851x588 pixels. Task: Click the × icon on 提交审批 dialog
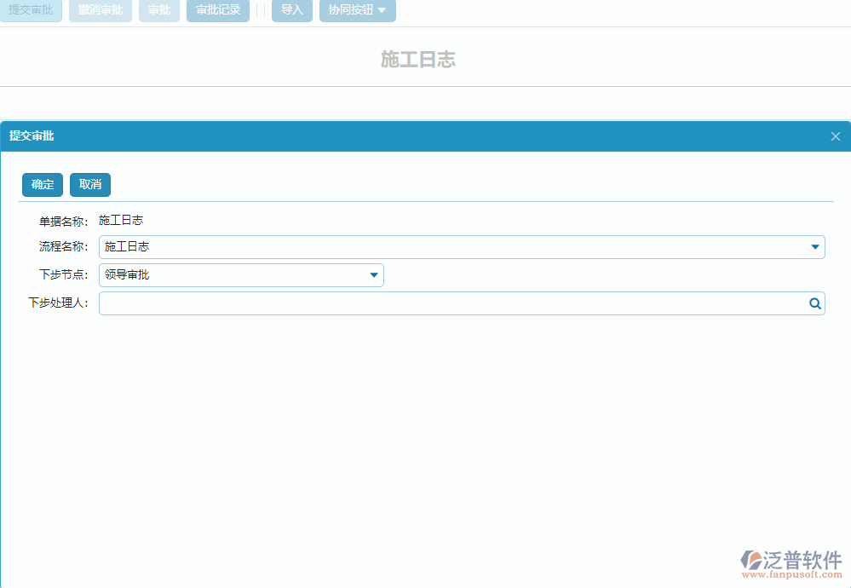pyautogui.click(x=835, y=135)
